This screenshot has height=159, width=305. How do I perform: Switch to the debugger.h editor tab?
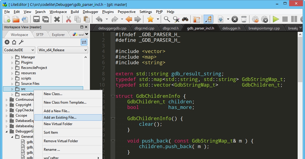(231, 28)
